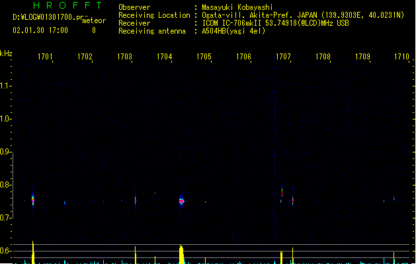Image resolution: width=416 pixels, height=264 pixels.
Task: Click the 0.9 kHz frequency label
Action: click(x=5, y=152)
